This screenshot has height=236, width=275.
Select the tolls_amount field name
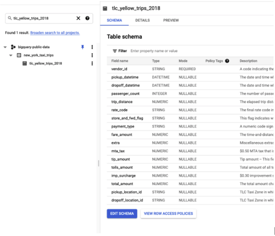(x=122, y=167)
